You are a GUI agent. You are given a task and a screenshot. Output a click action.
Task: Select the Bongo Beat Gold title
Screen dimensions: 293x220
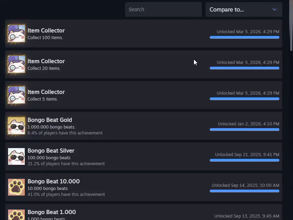tap(50, 120)
